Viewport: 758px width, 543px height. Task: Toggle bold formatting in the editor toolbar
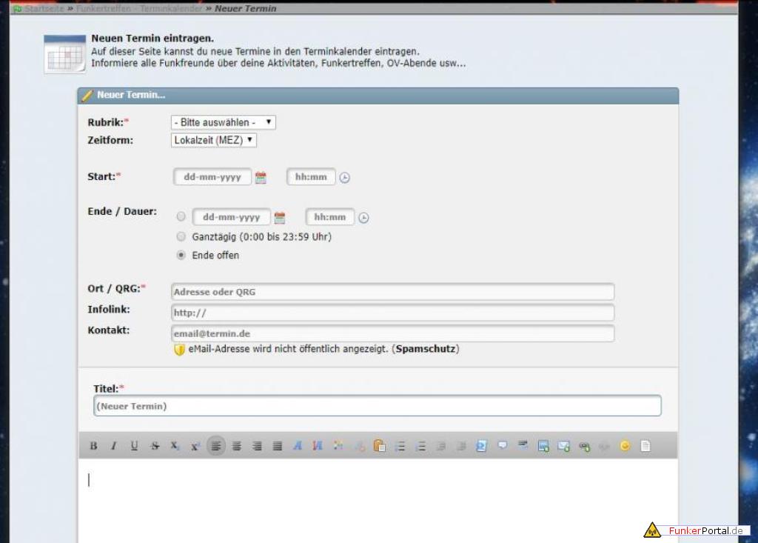point(93,446)
